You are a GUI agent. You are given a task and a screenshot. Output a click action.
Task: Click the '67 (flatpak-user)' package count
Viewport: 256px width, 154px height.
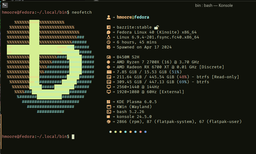[x=220, y=122]
